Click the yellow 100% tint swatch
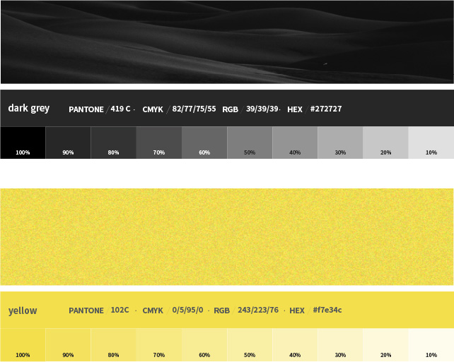The height and width of the screenshot is (362, 454). 23,344
